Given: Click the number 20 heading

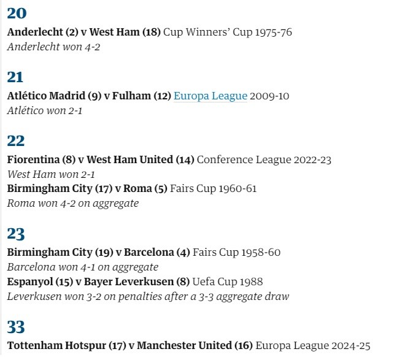Looking at the screenshot, I should click(x=17, y=13).
